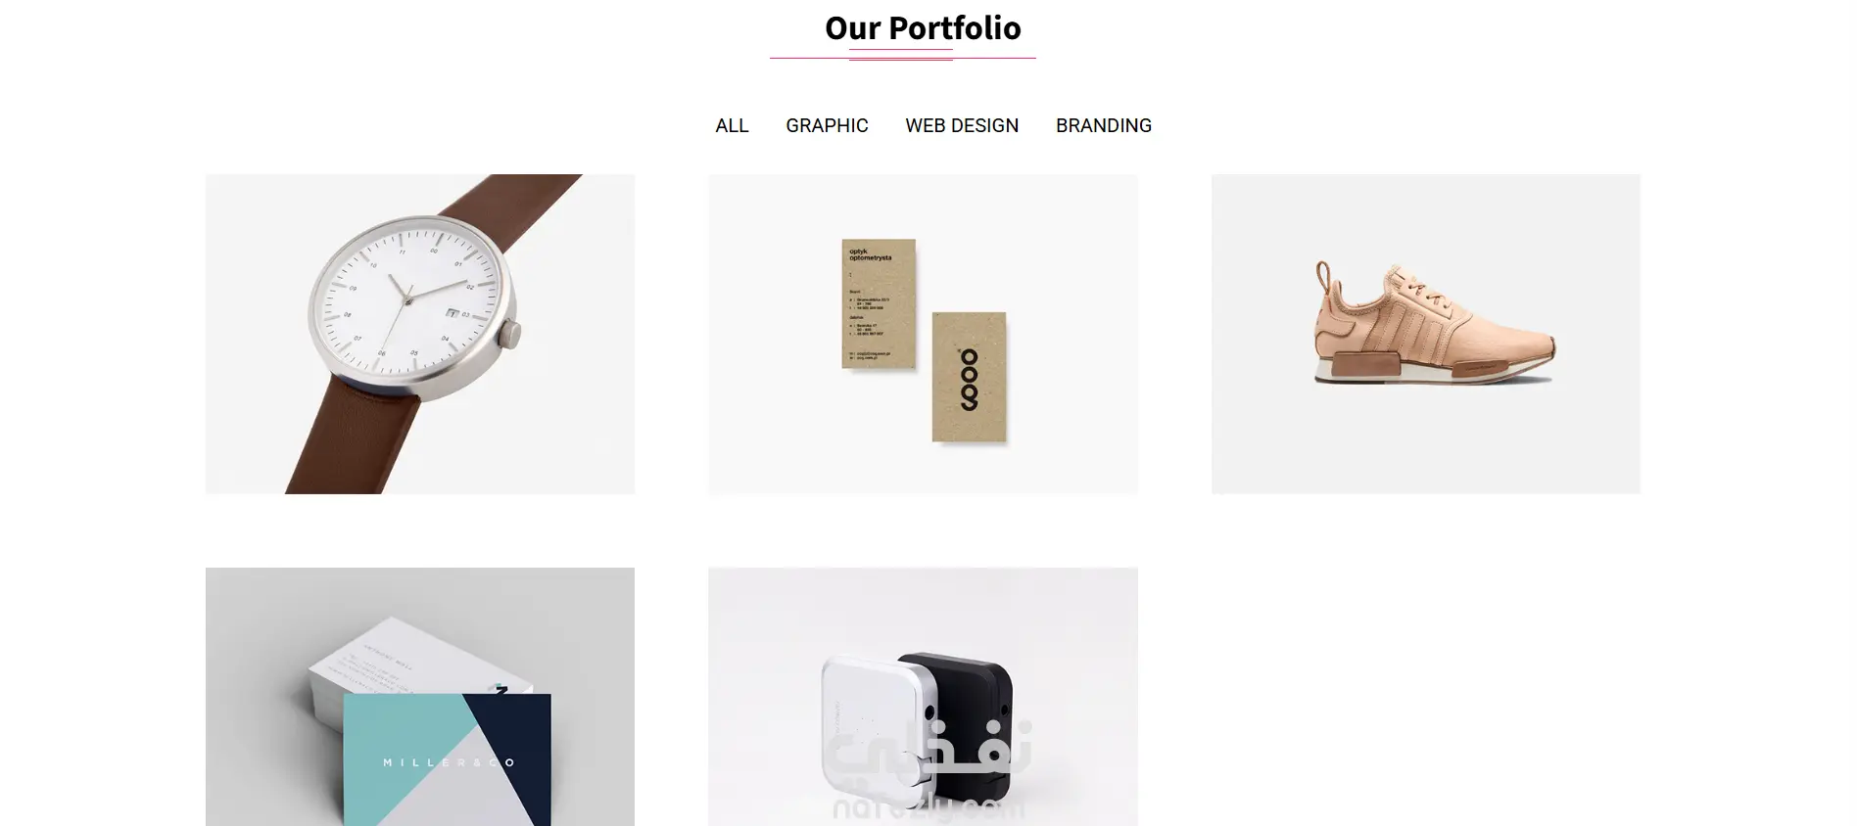Click the date window on watch face
The image size is (1857, 826).
click(452, 313)
